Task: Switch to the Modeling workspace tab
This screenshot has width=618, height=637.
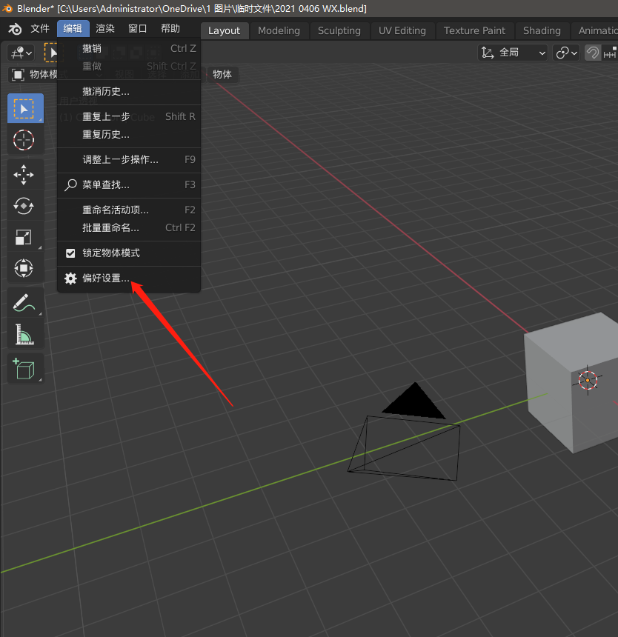Action: 279,31
